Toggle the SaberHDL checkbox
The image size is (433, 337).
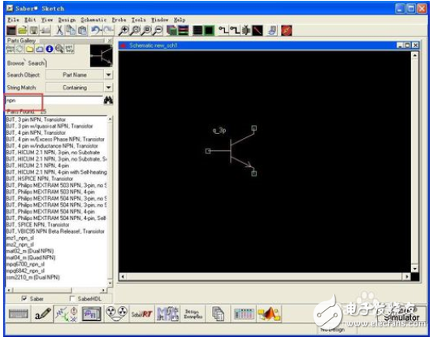point(72,298)
